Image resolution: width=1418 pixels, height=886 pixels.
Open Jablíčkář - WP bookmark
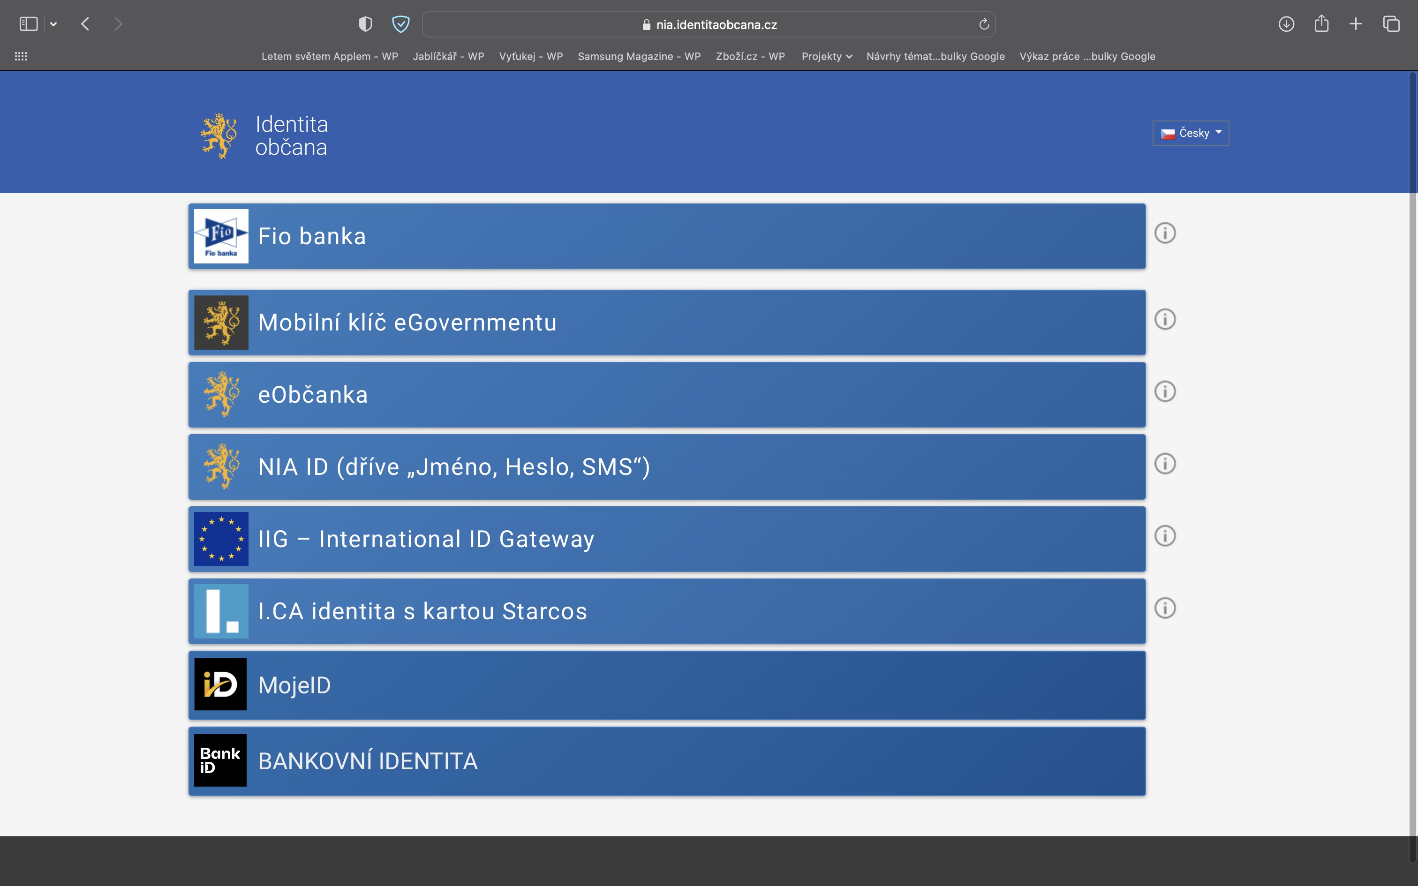[448, 56]
